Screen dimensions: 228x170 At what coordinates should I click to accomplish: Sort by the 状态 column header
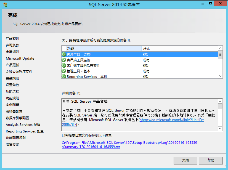coord(180,49)
